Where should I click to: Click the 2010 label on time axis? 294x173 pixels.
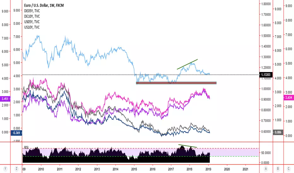pyautogui.click(x=41, y=169)
